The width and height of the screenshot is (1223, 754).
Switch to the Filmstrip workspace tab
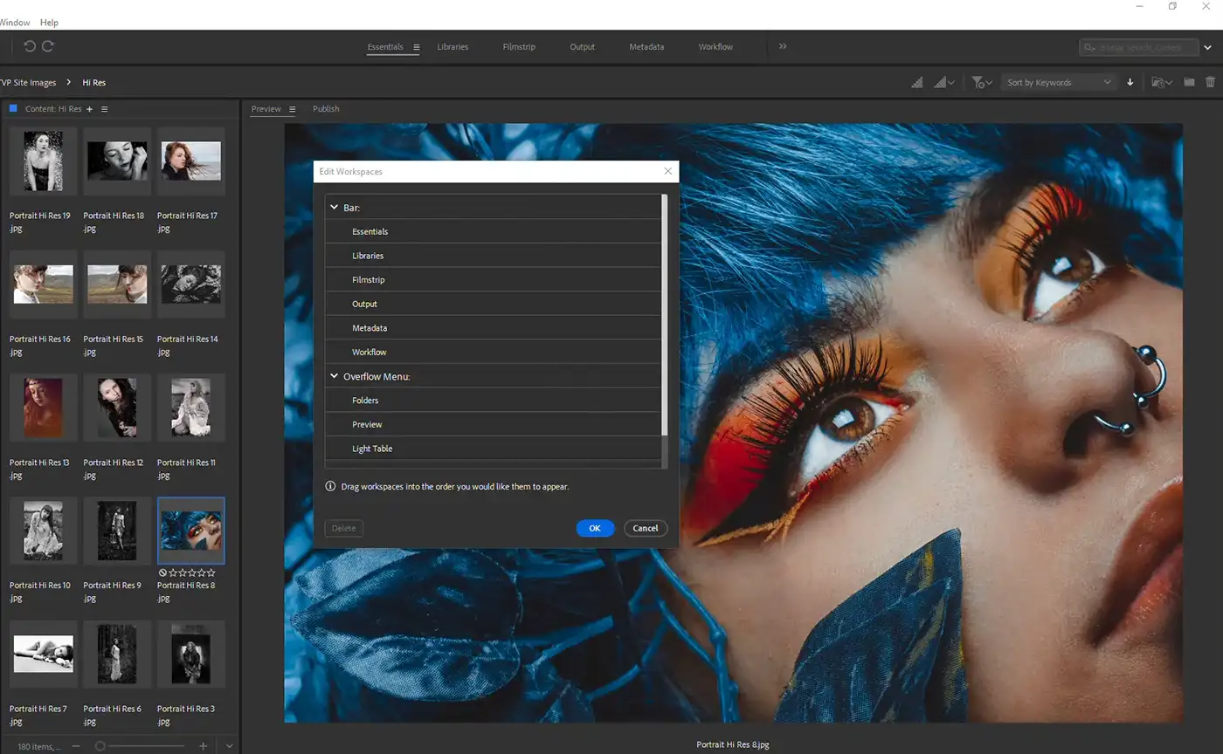point(519,46)
